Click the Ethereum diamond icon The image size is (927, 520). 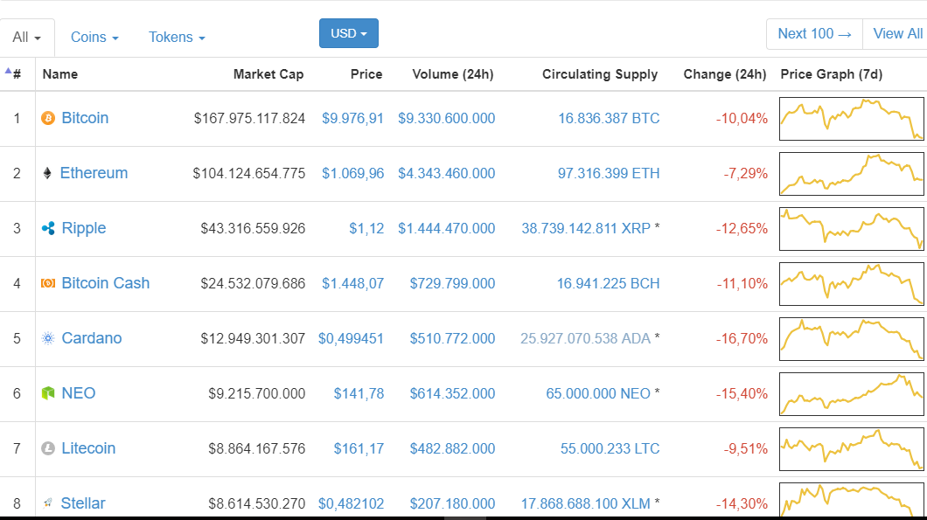tap(47, 173)
